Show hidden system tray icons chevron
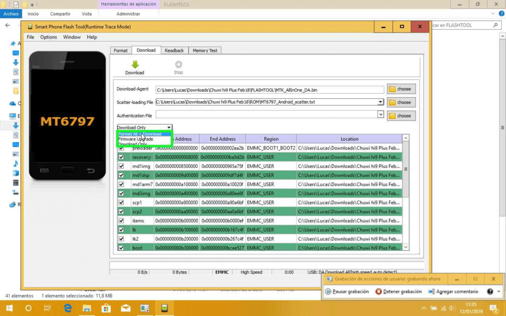 click(x=424, y=308)
